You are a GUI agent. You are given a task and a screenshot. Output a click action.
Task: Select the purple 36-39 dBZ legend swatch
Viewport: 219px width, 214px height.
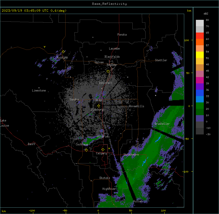200,87
